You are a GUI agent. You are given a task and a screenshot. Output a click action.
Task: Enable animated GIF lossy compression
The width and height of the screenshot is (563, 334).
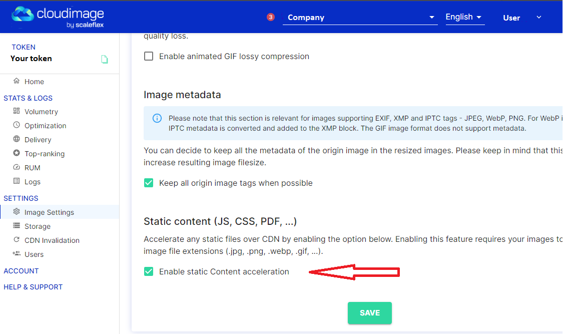click(x=149, y=56)
